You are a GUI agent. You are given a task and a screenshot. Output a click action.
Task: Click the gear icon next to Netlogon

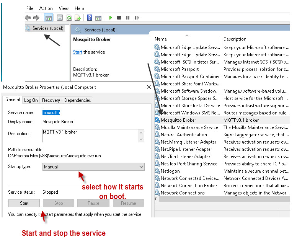pos(157,171)
